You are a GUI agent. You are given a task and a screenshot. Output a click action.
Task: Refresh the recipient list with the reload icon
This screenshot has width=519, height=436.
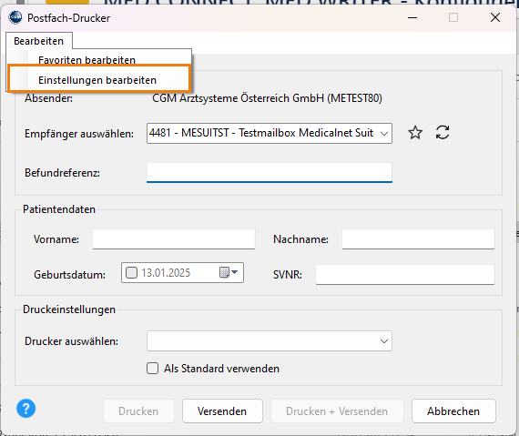click(x=443, y=132)
